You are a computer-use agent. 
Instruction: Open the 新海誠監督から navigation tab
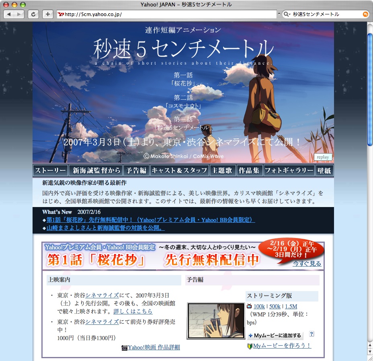coord(96,170)
